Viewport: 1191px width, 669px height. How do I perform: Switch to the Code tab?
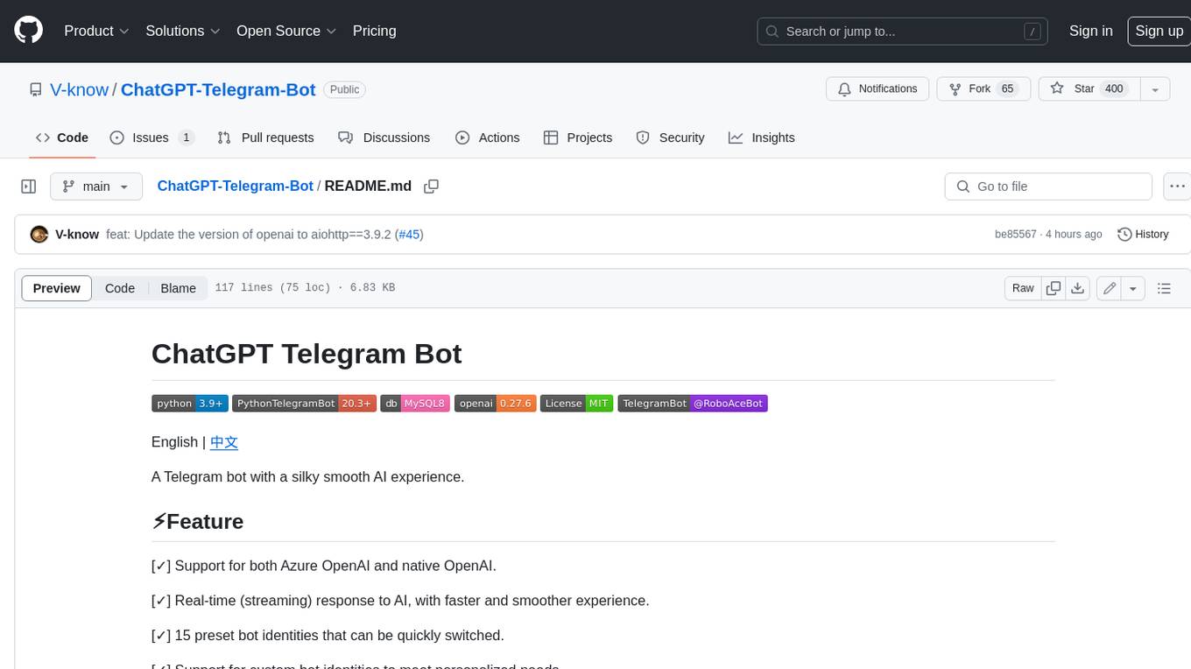62,137
